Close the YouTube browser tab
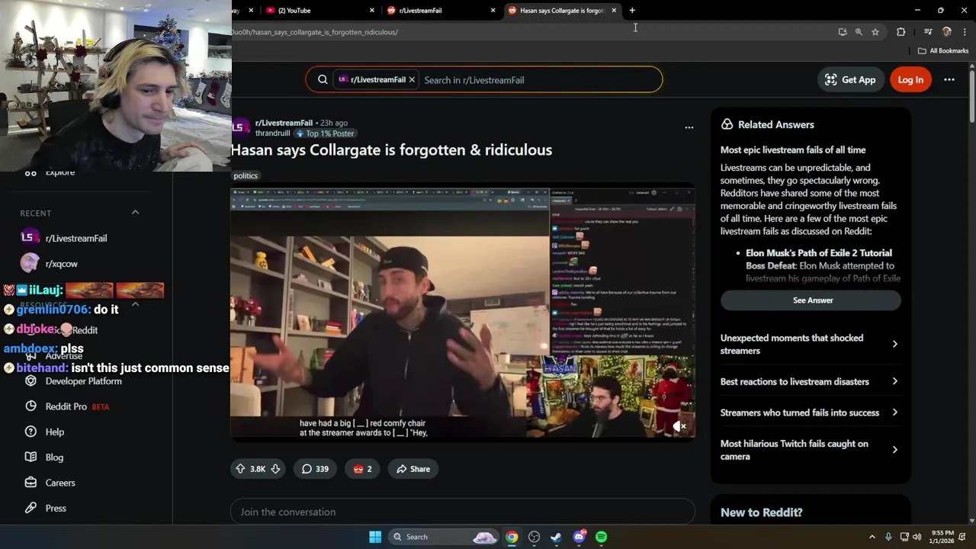Viewport: 976px width, 549px height. 372,11
